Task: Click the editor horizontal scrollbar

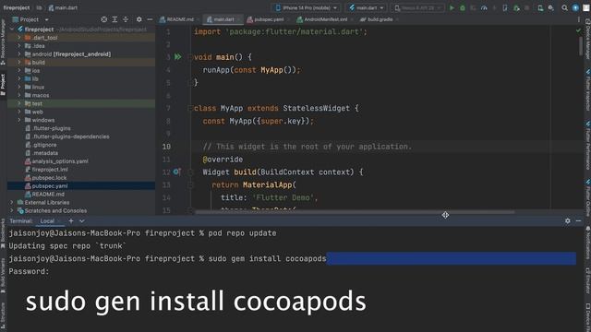Action: point(355,212)
